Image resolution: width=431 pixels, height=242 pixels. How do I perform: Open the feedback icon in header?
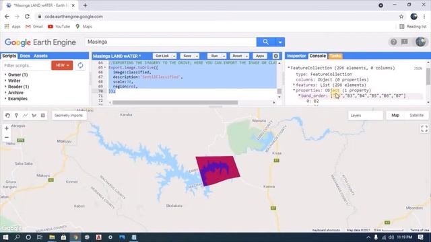point(405,42)
